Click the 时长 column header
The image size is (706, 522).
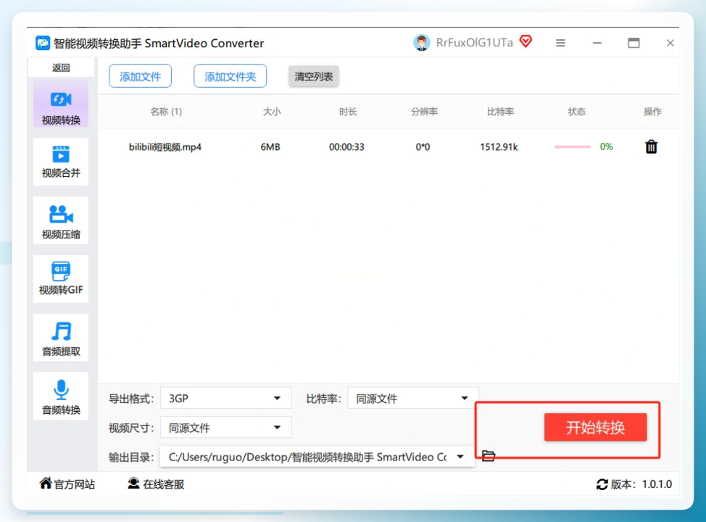point(348,112)
